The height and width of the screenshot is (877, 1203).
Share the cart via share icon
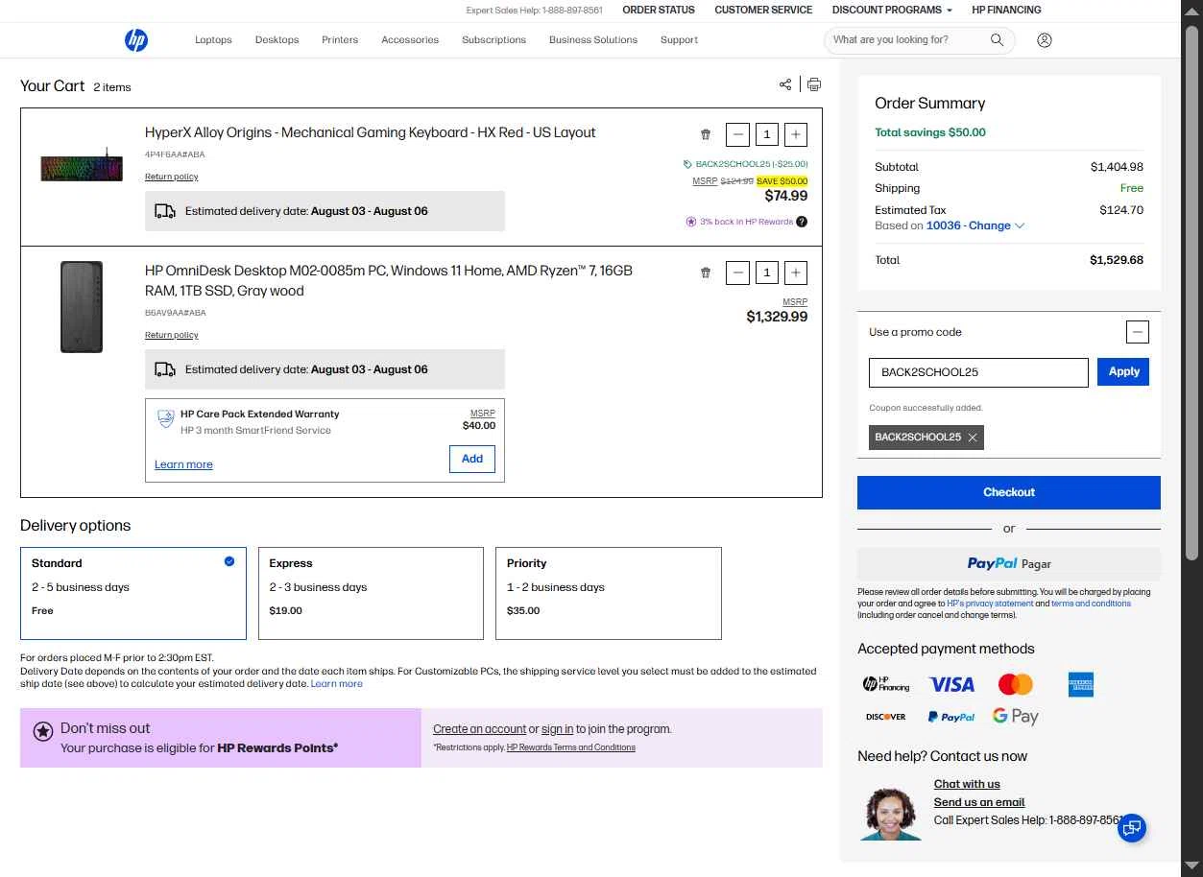point(785,84)
